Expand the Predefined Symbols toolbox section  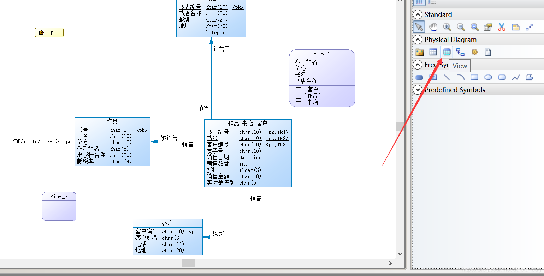tap(418, 90)
